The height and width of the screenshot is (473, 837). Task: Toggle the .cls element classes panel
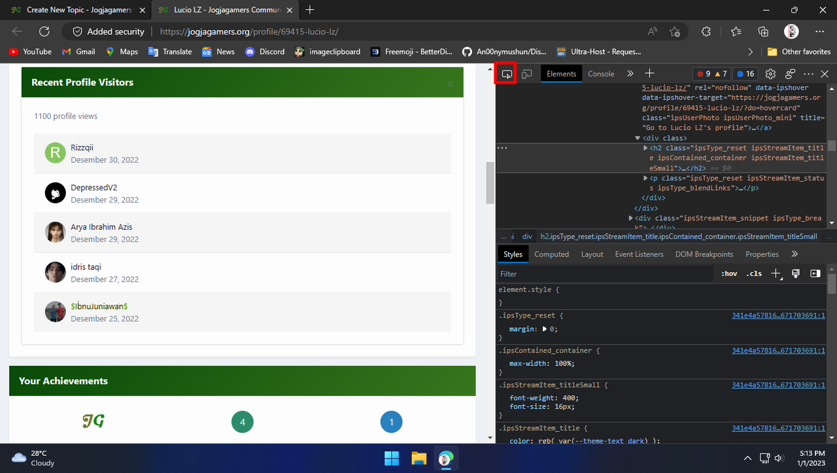click(x=754, y=274)
